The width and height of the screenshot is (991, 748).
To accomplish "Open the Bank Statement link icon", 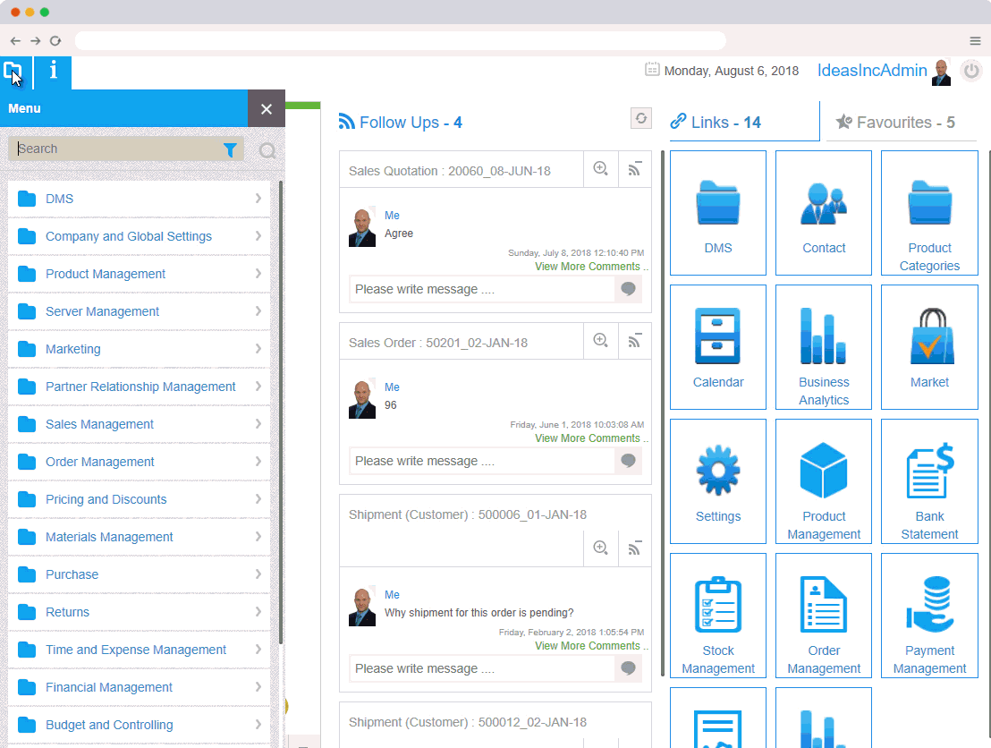I will [929, 472].
